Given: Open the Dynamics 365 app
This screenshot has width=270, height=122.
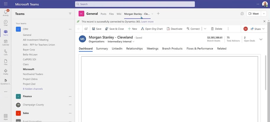Looking at the screenshot, I should (6, 82).
